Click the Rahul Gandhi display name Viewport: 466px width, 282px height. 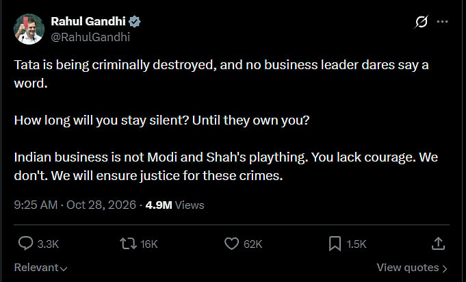pos(88,21)
